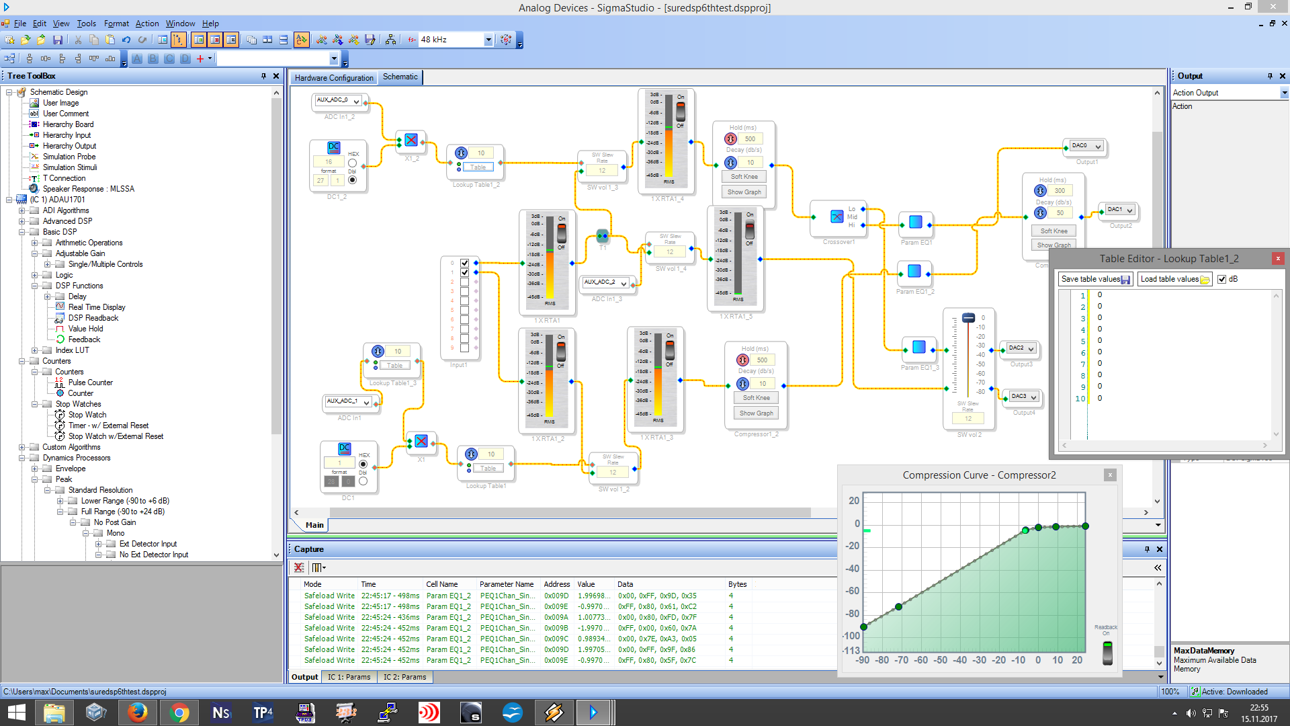Open Firefox from the taskbar
The height and width of the screenshot is (726, 1290).
(138, 713)
